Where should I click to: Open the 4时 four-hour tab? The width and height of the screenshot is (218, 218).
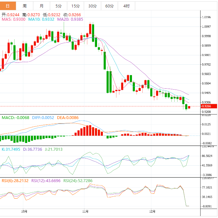[x=126, y=6]
